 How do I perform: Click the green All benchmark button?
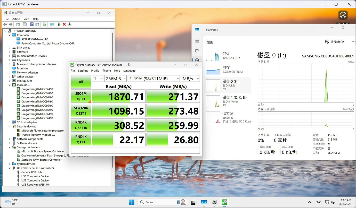tap(81, 82)
